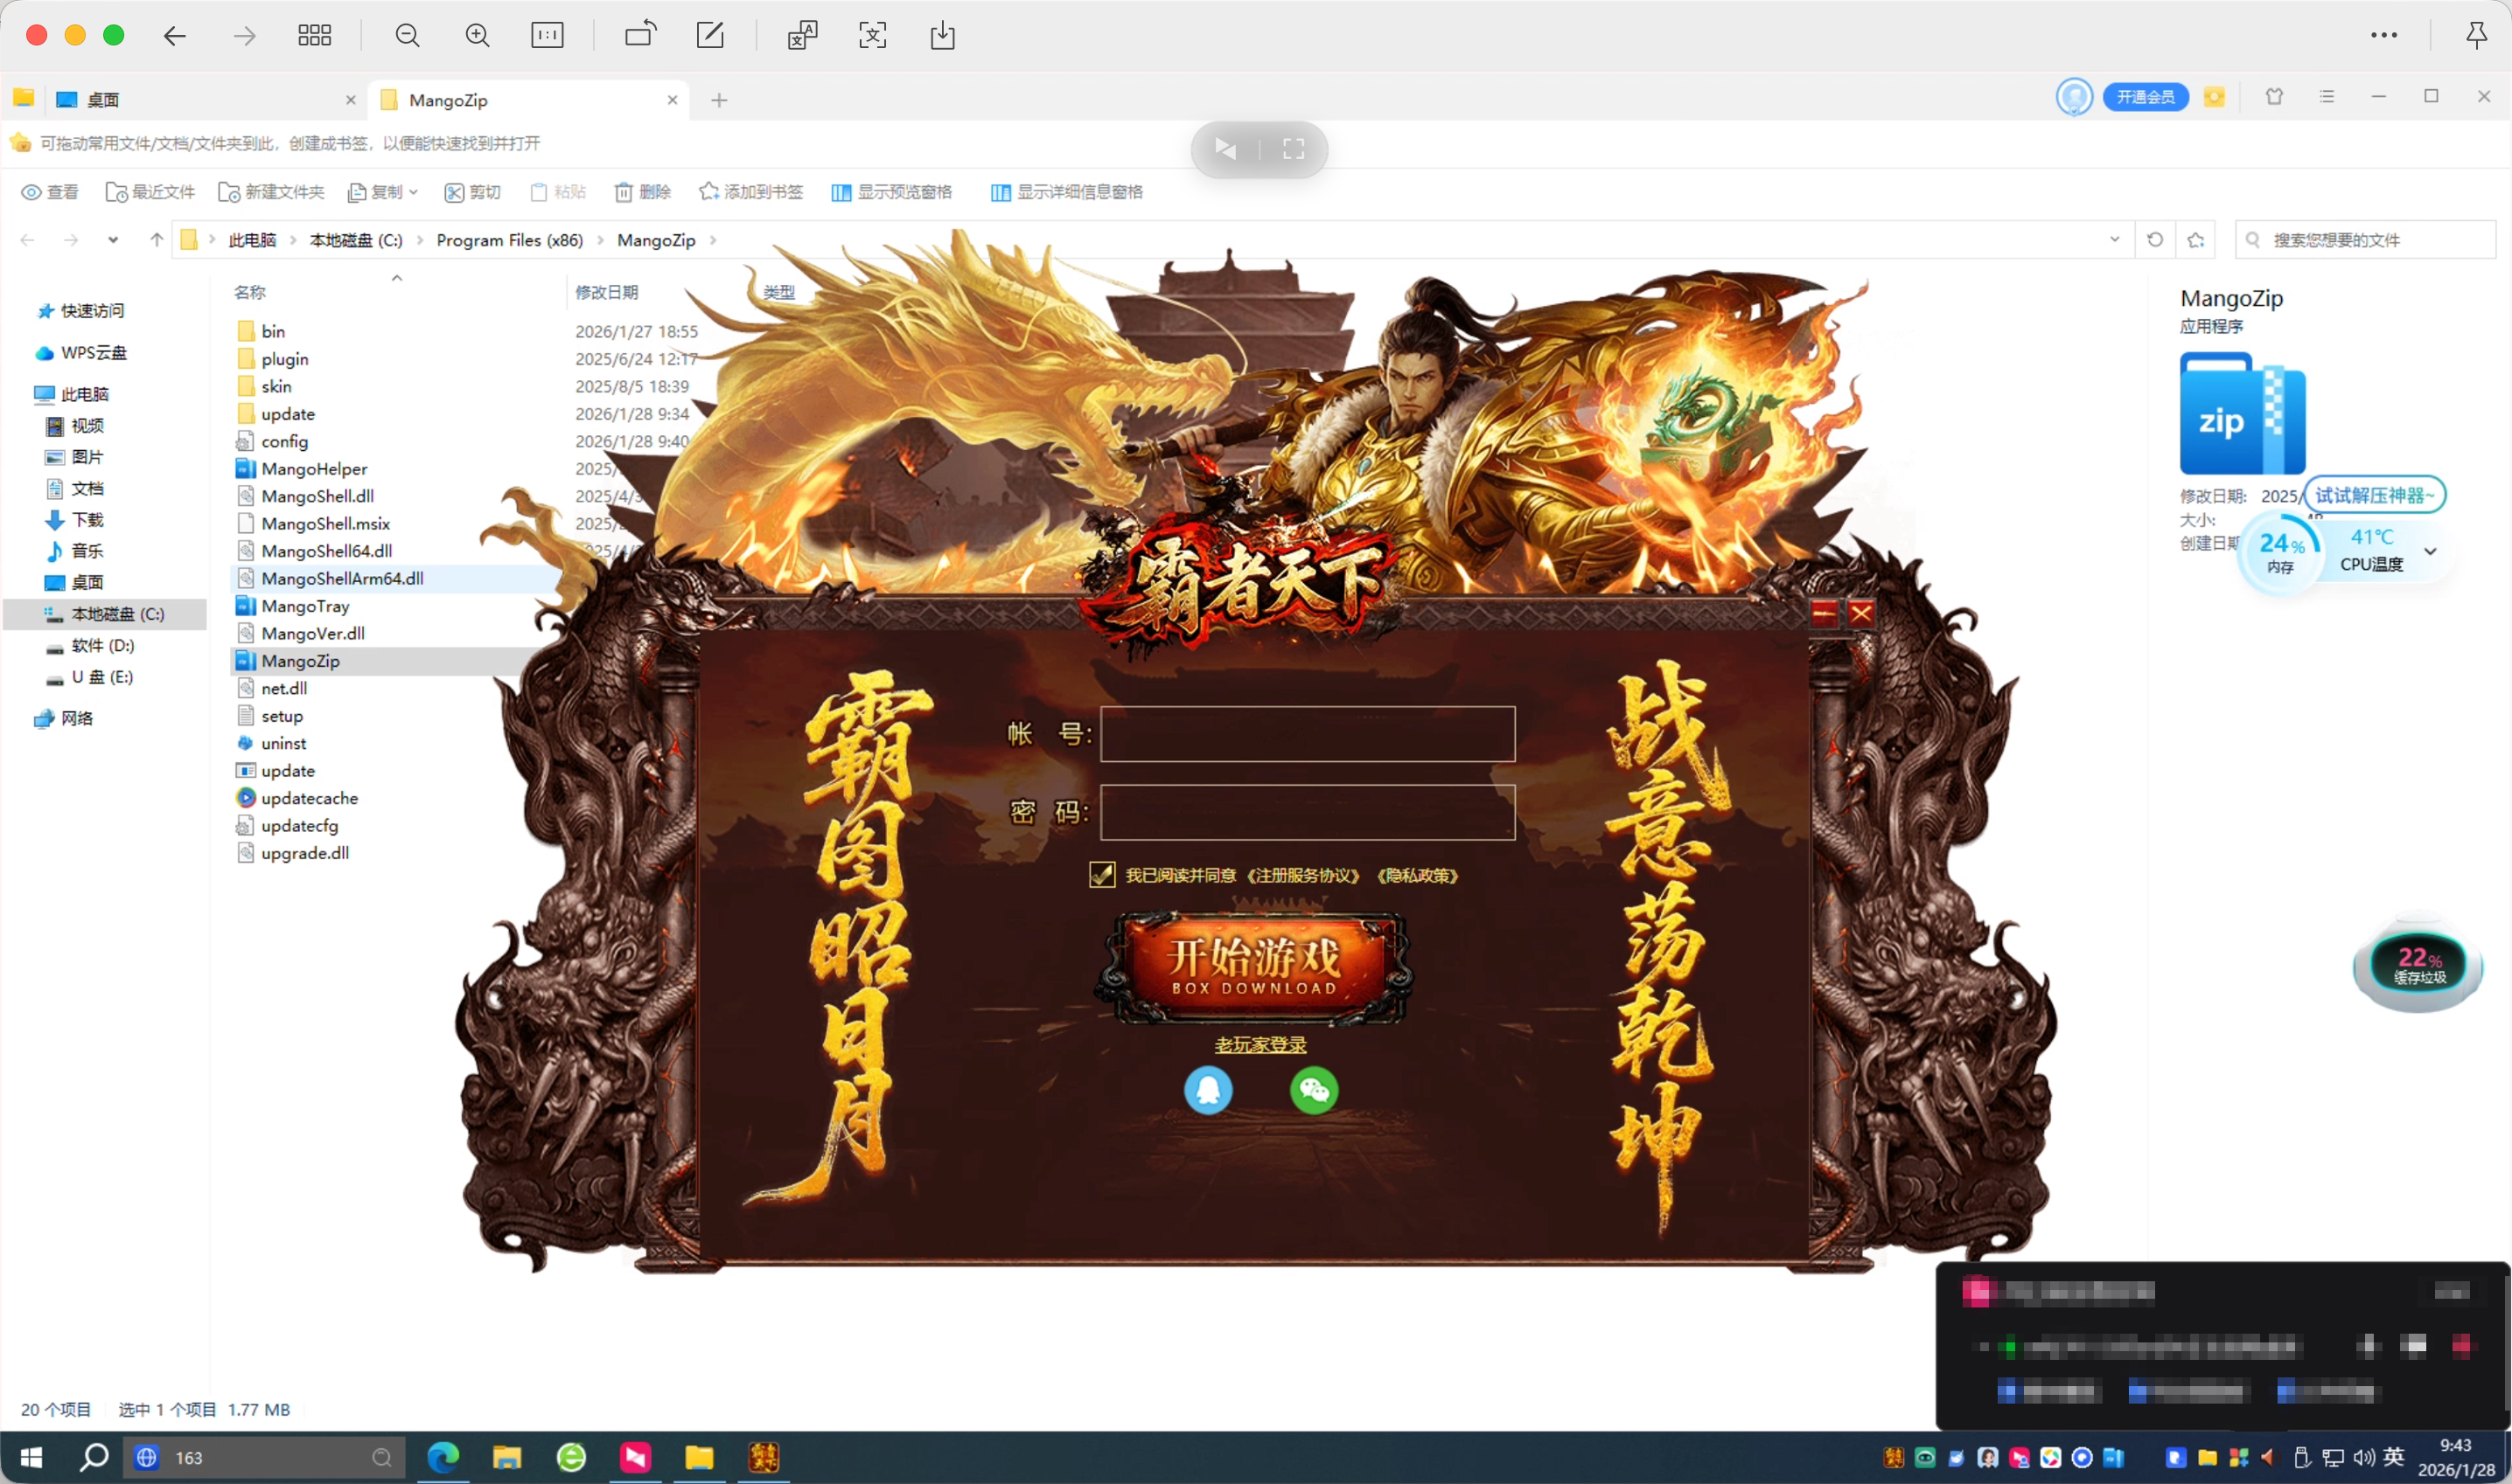Switch to the 桌面 tab
Viewport: 2512px width, 1484px height.
[x=104, y=100]
